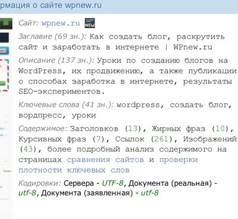Click the real document encoding utf-8
This screenshot has height=219, width=238.
[x=27, y=193]
